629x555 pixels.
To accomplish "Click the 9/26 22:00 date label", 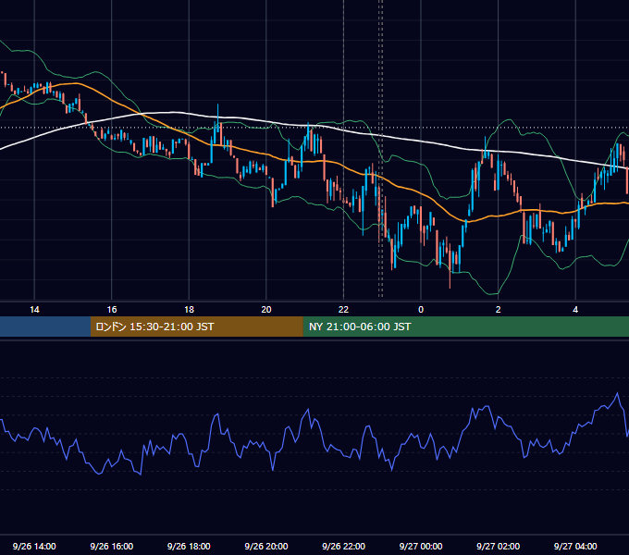I will (x=344, y=546).
